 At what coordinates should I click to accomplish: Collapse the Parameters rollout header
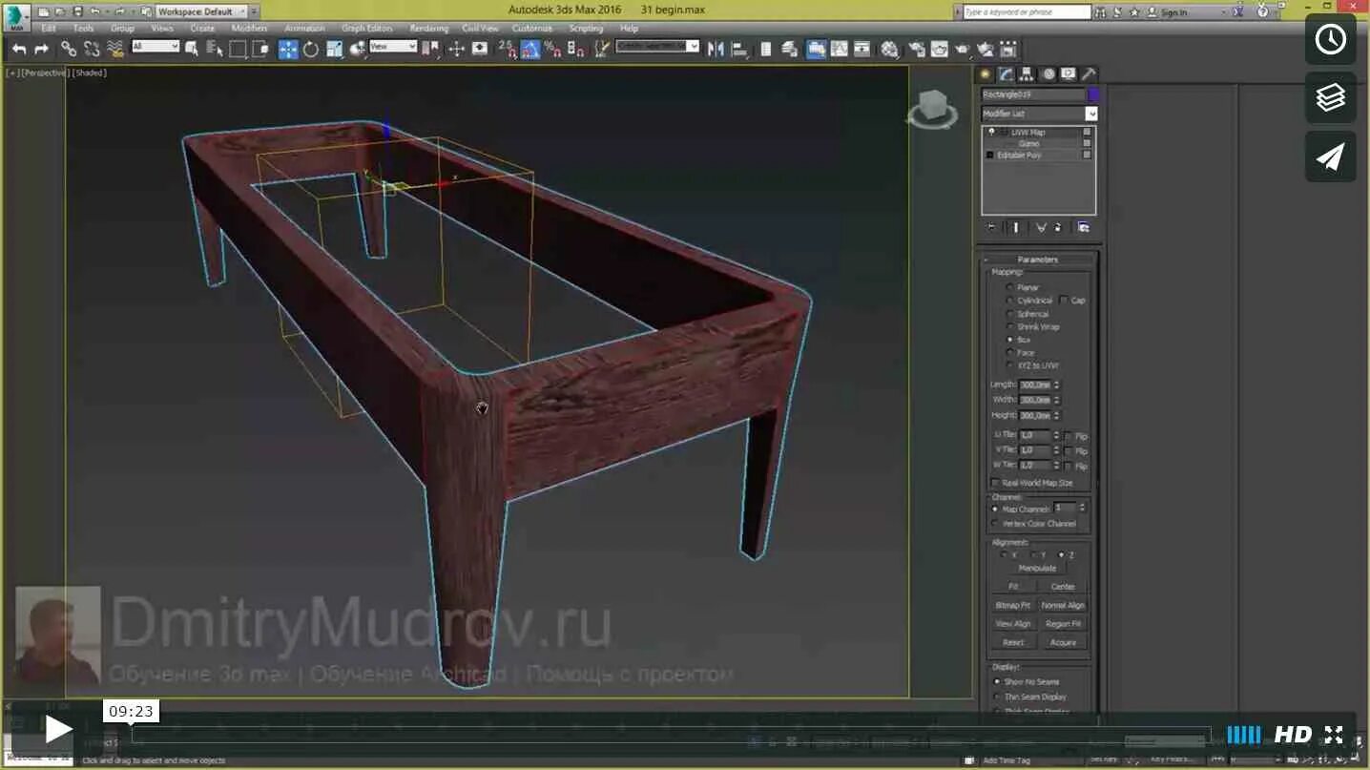[x=1038, y=260]
